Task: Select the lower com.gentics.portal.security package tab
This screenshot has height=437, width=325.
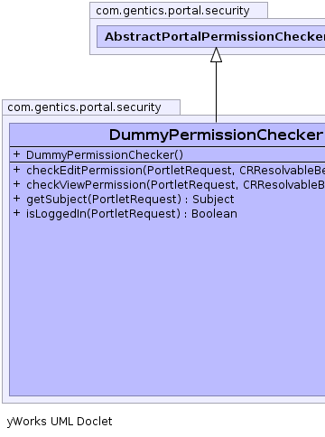Action: pyautogui.click(x=91, y=107)
